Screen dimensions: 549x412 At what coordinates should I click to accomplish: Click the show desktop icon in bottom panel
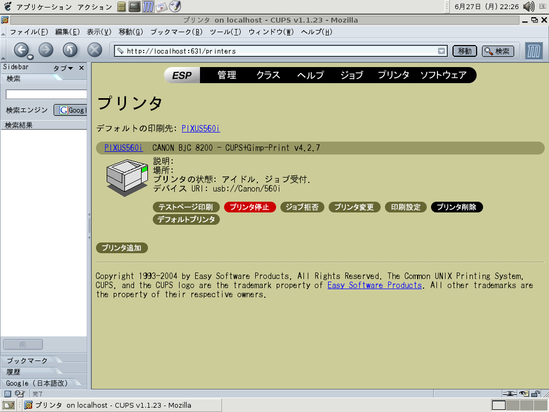(x=9, y=406)
